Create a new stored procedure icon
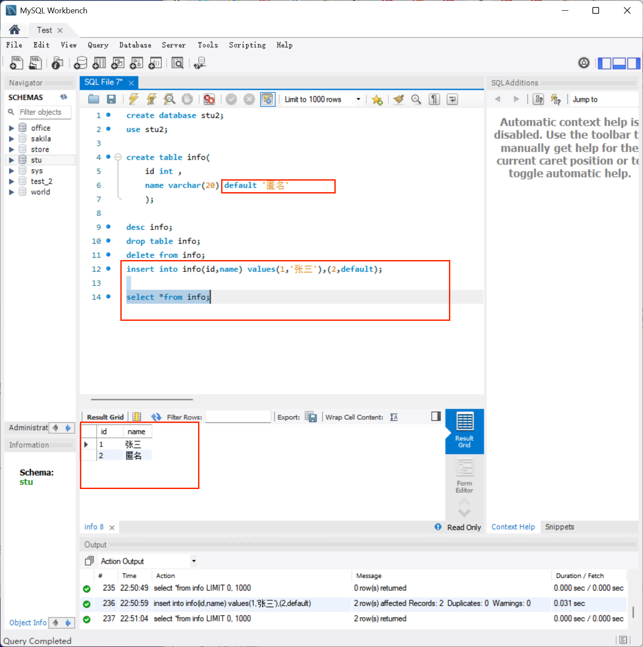The image size is (643, 647). (136, 63)
